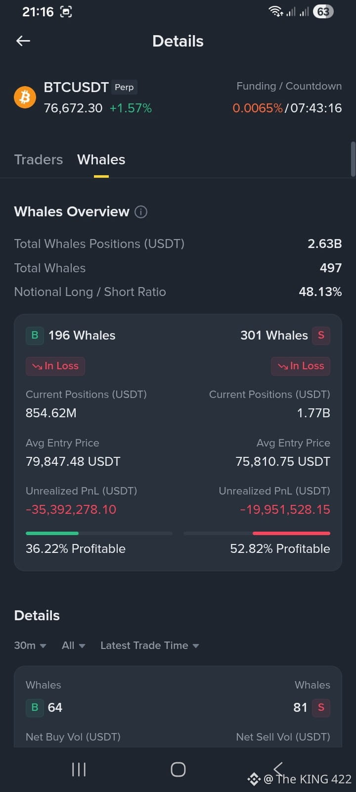This screenshot has height=792, width=356.
Task: Tap the red S badge beside 301 Whales
Action: click(321, 335)
